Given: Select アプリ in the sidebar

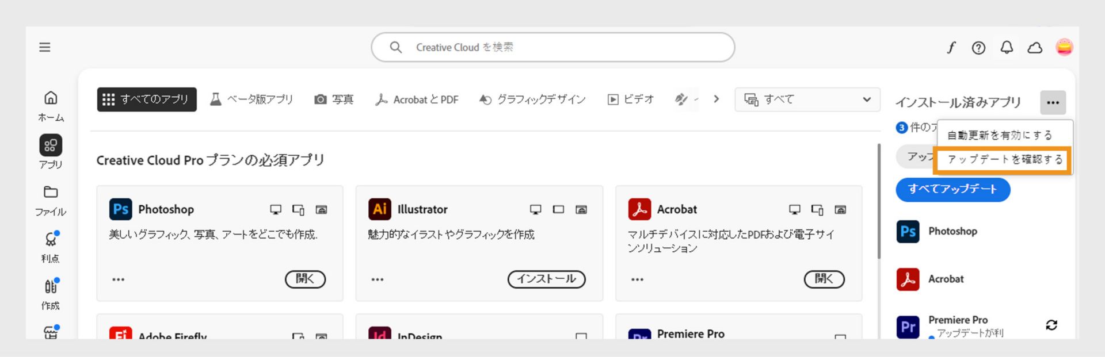Looking at the screenshot, I should pos(51,153).
